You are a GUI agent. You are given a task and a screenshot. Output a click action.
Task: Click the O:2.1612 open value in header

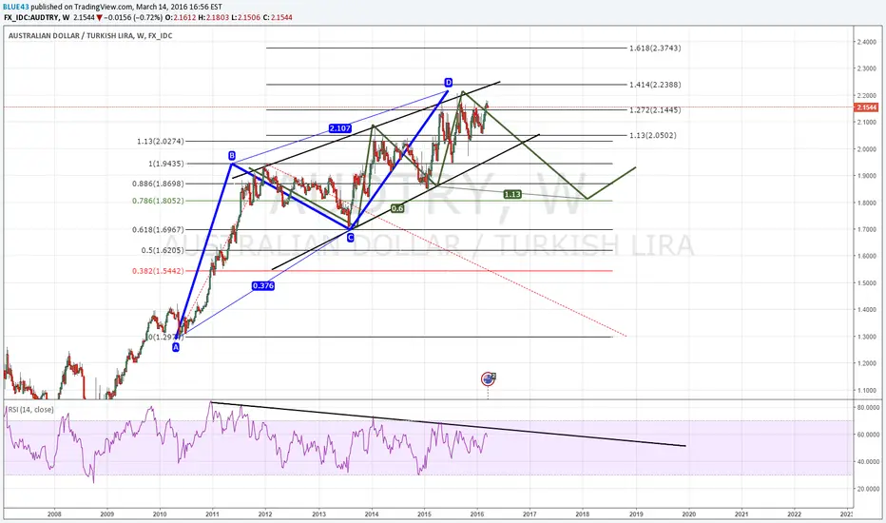click(x=181, y=17)
